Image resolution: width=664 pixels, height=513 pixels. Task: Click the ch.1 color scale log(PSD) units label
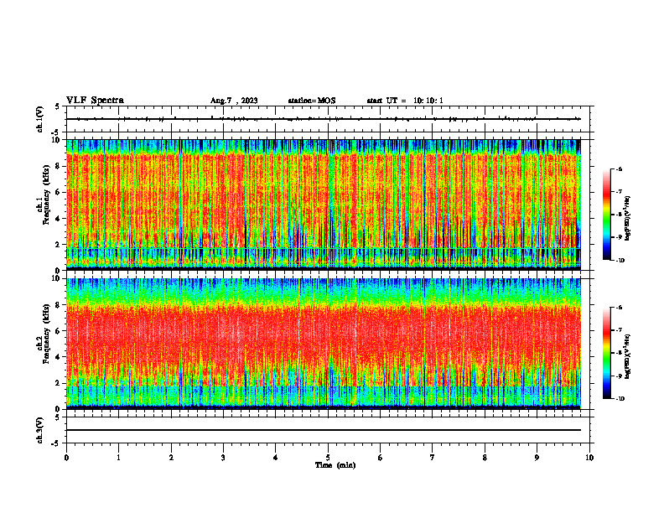coord(628,219)
